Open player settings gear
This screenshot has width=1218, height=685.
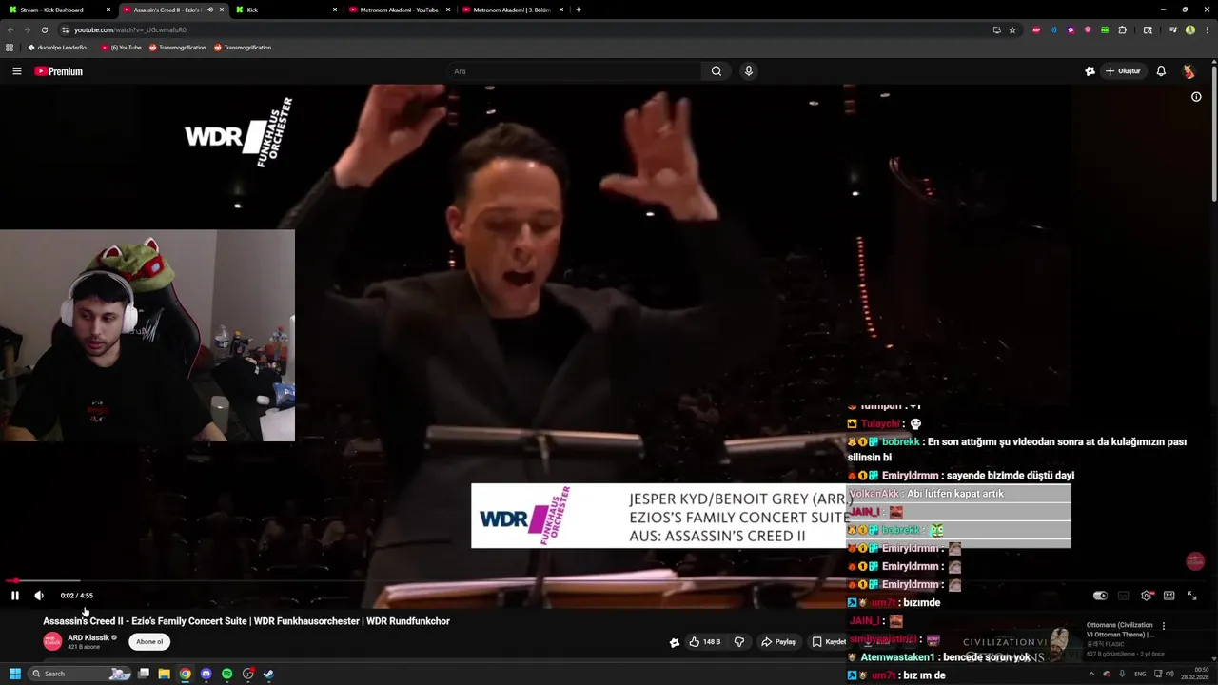(1146, 596)
